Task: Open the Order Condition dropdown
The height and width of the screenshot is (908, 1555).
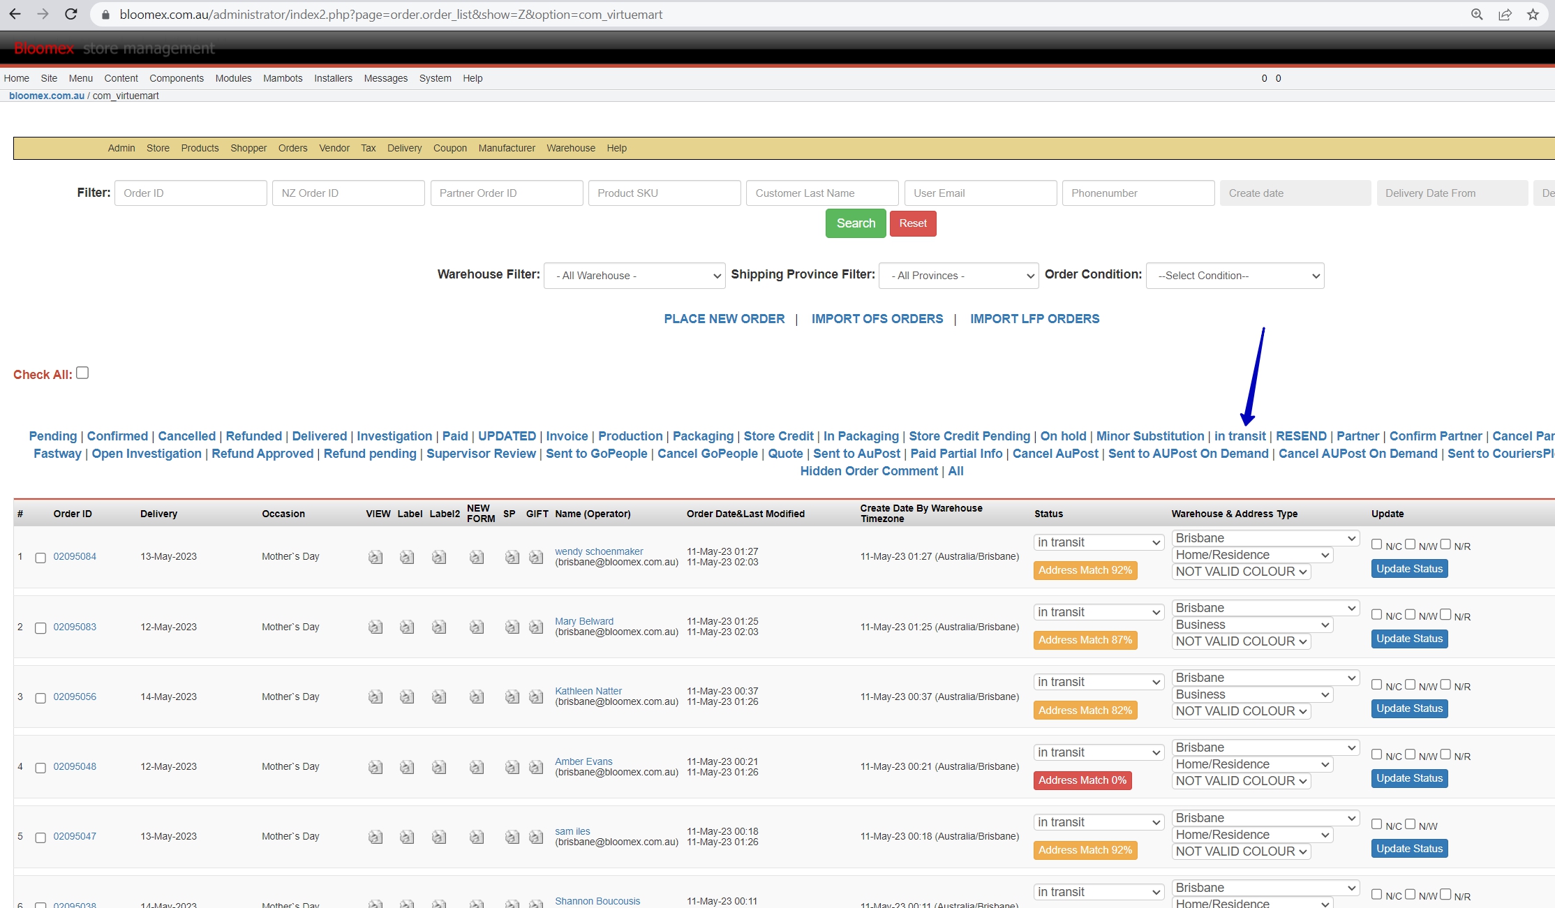Action: pos(1235,276)
